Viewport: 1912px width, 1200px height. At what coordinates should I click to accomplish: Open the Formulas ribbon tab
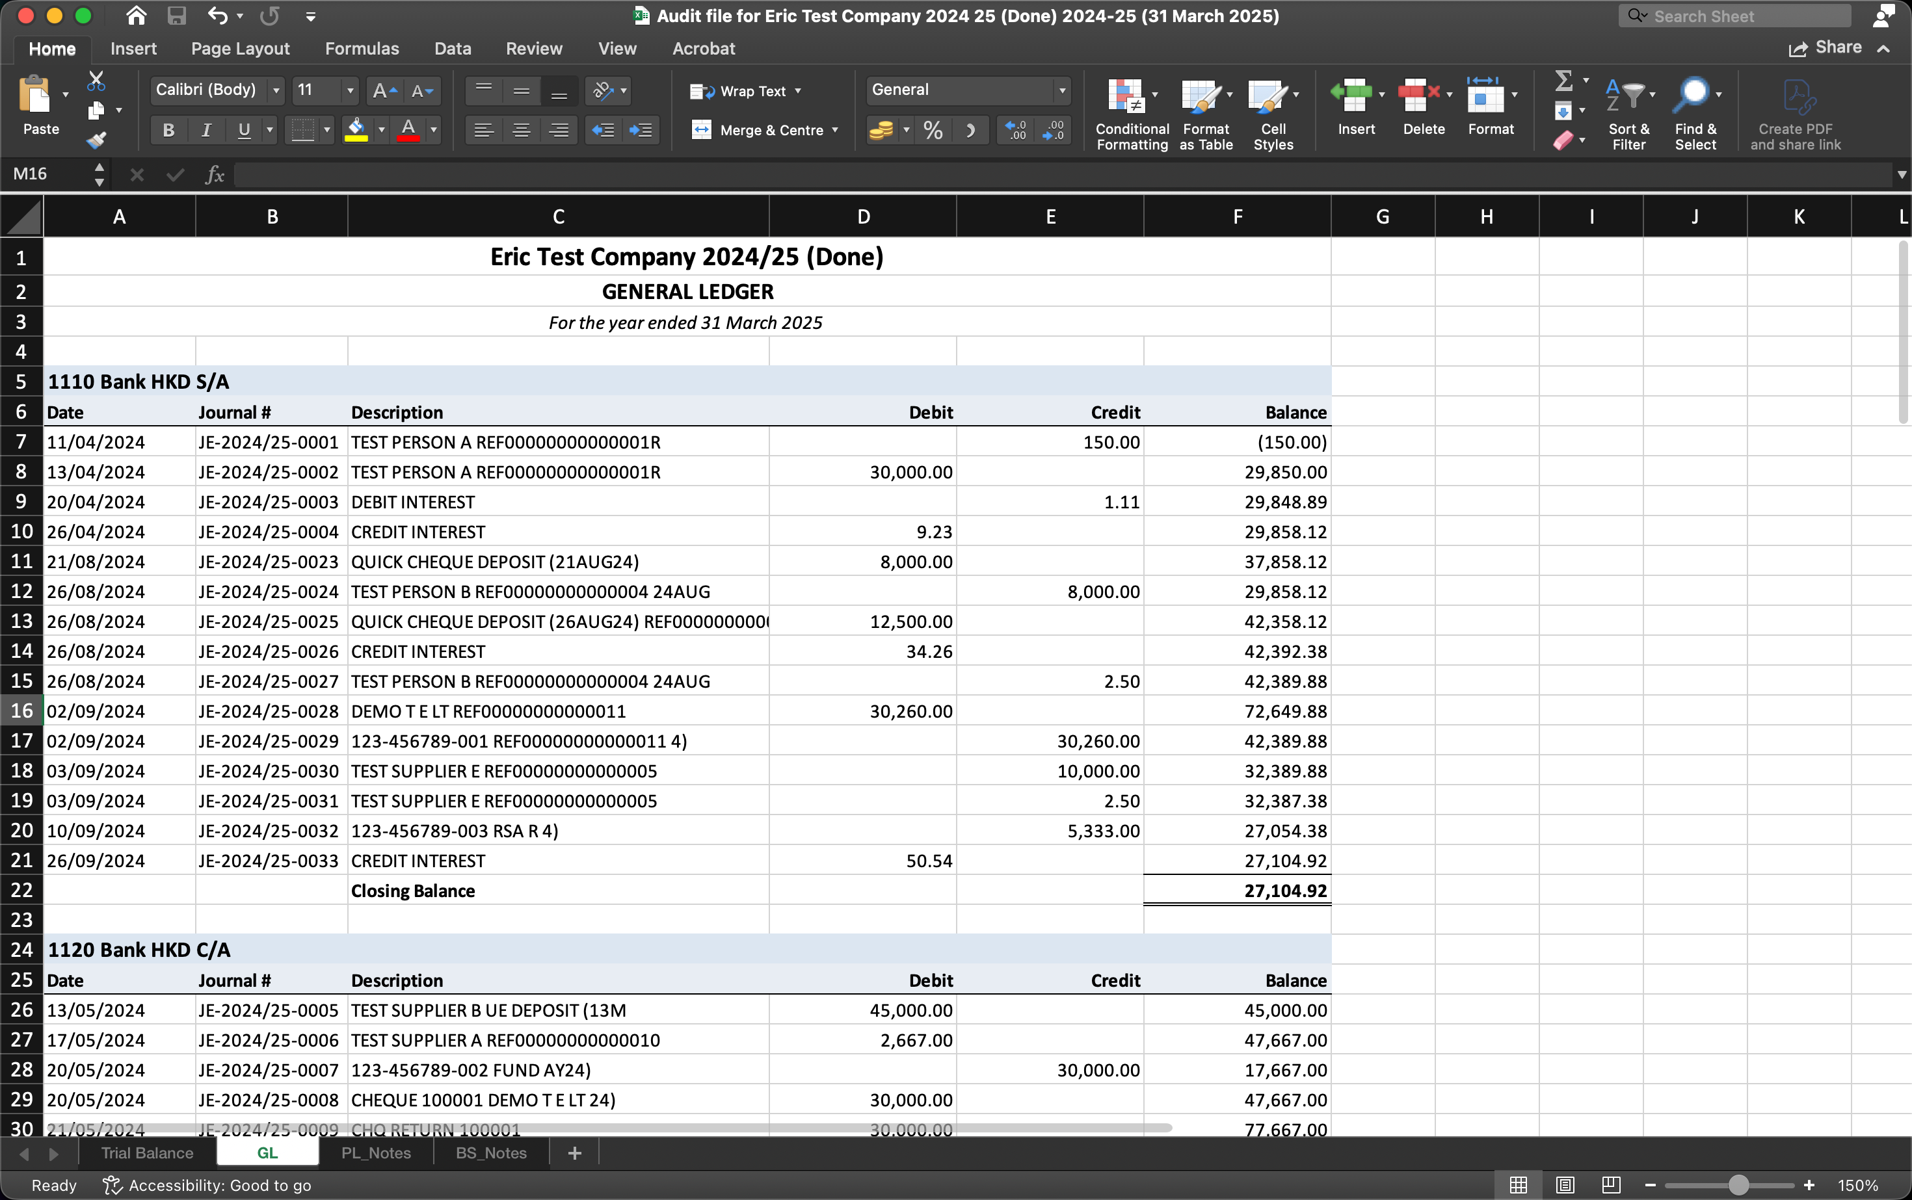point(362,48)
